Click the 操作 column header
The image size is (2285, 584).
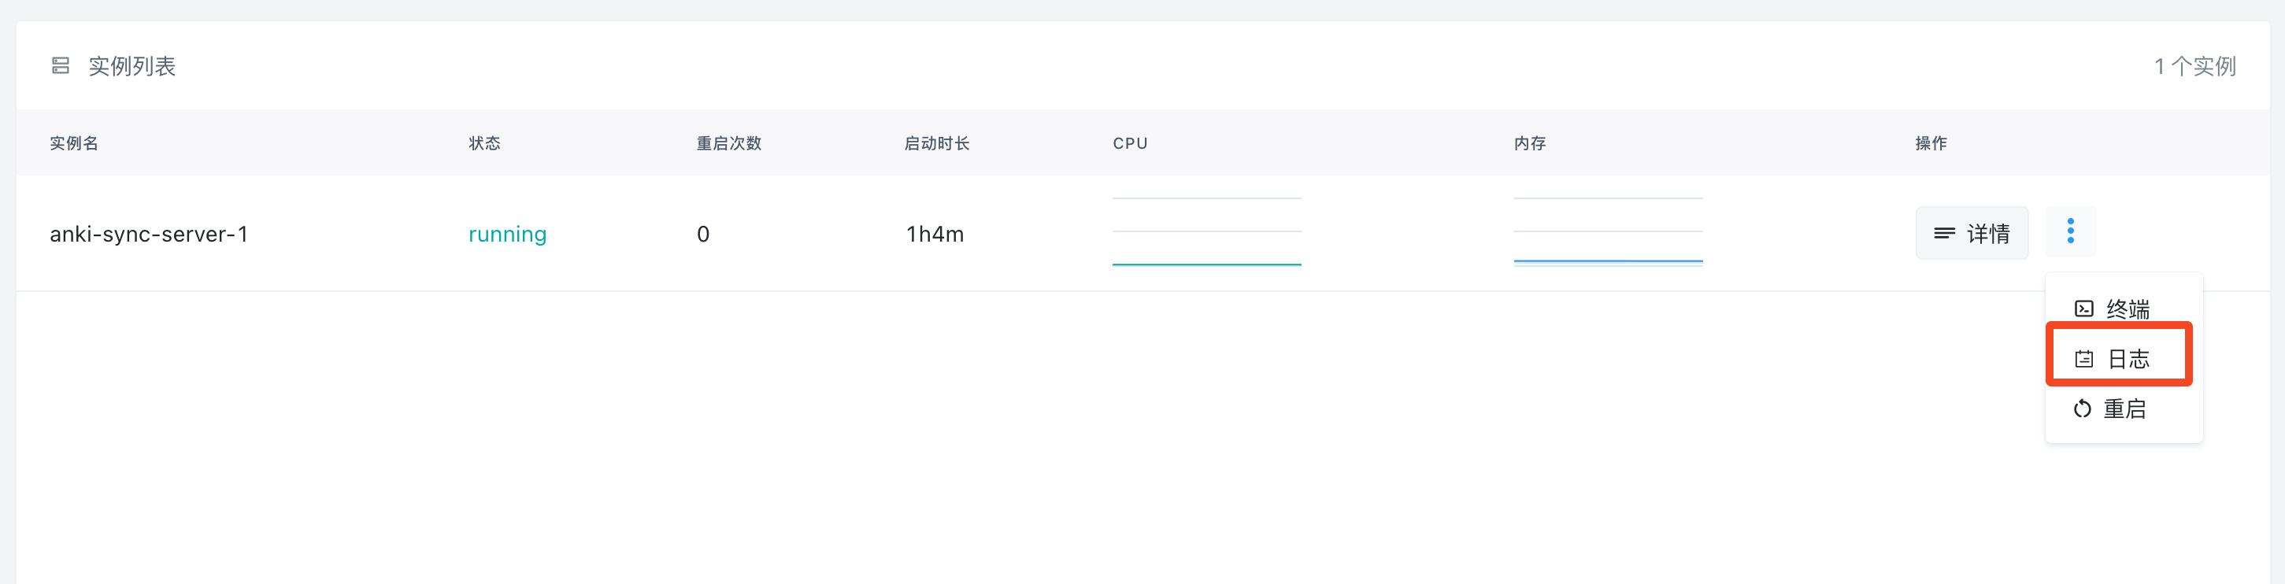pyautogui.click(x=1930, y=143)
